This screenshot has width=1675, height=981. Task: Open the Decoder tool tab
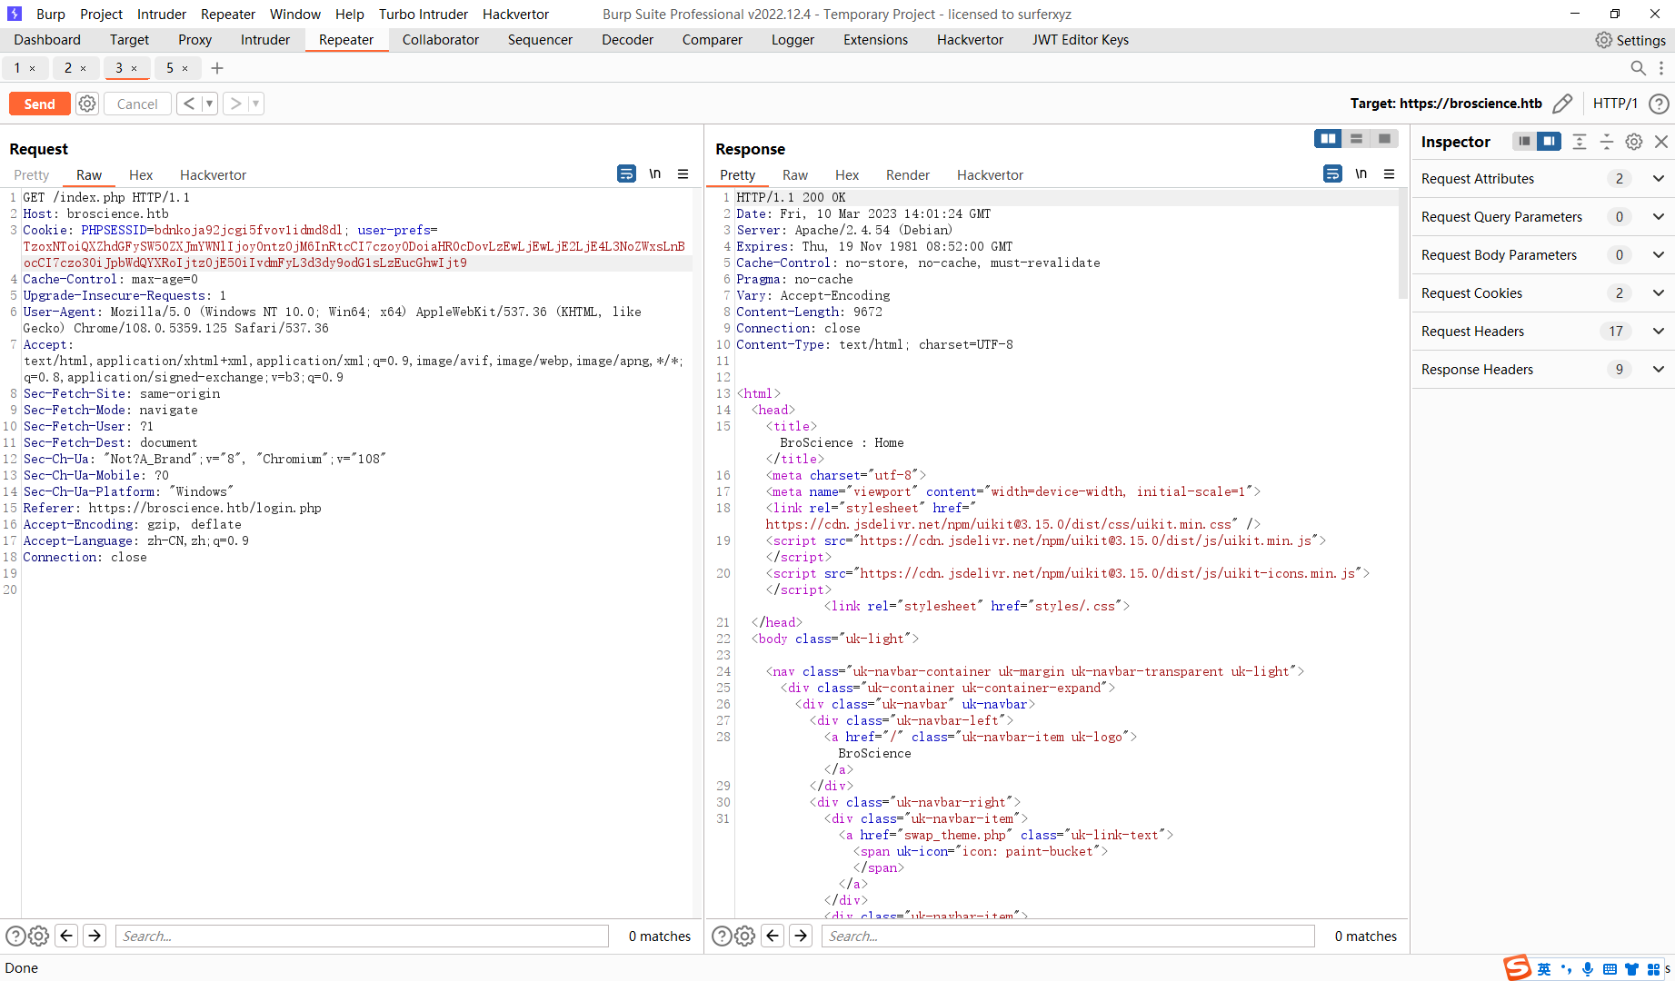[627, 40]
